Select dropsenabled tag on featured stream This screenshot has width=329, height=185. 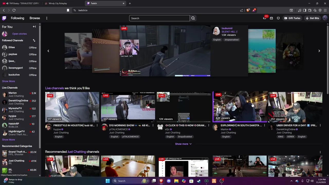tap(232, 40)
